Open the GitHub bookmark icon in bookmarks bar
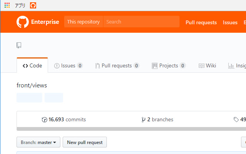 click(33, 5)
